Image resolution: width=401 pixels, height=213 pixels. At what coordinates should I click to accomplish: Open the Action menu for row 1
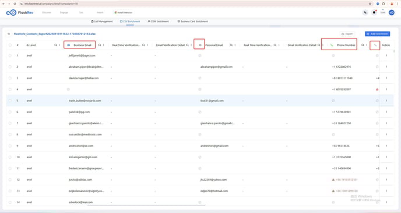click(386, 55)
